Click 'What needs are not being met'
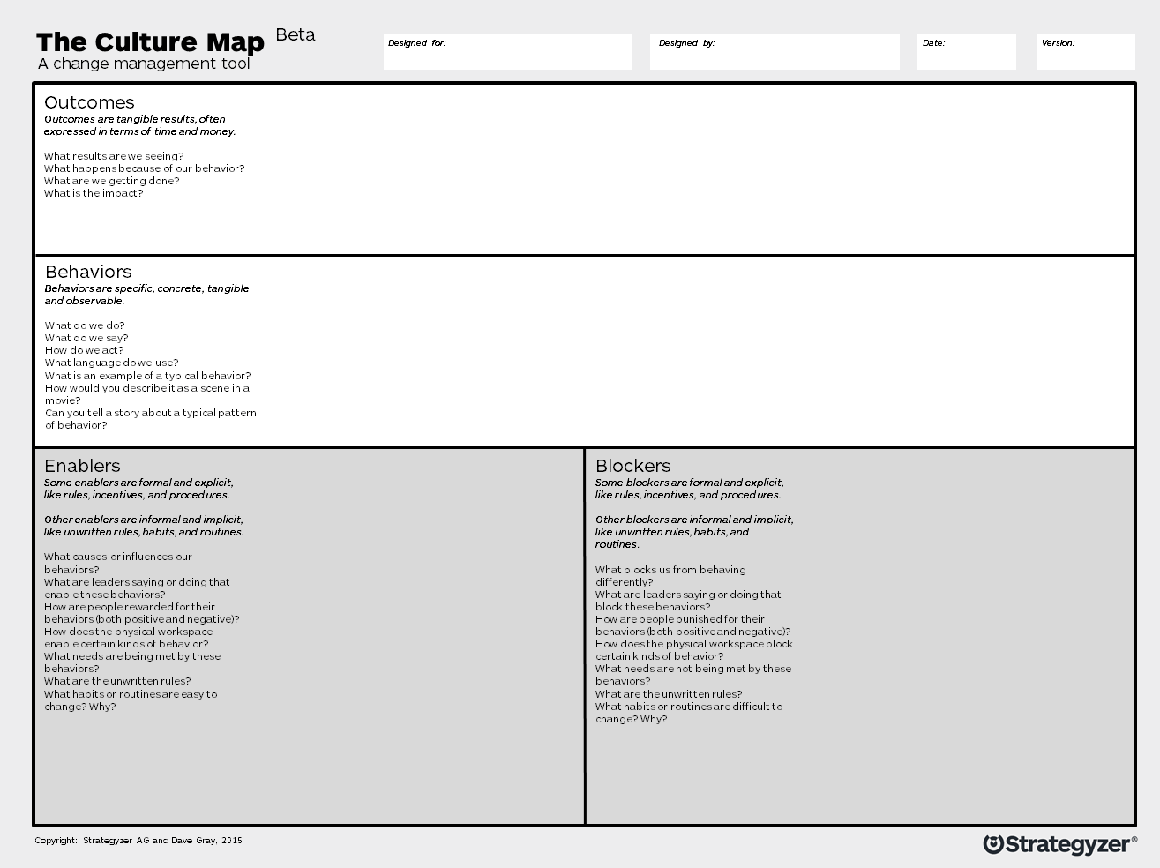This screenshot has height=868, width=1160. (693, 675)
